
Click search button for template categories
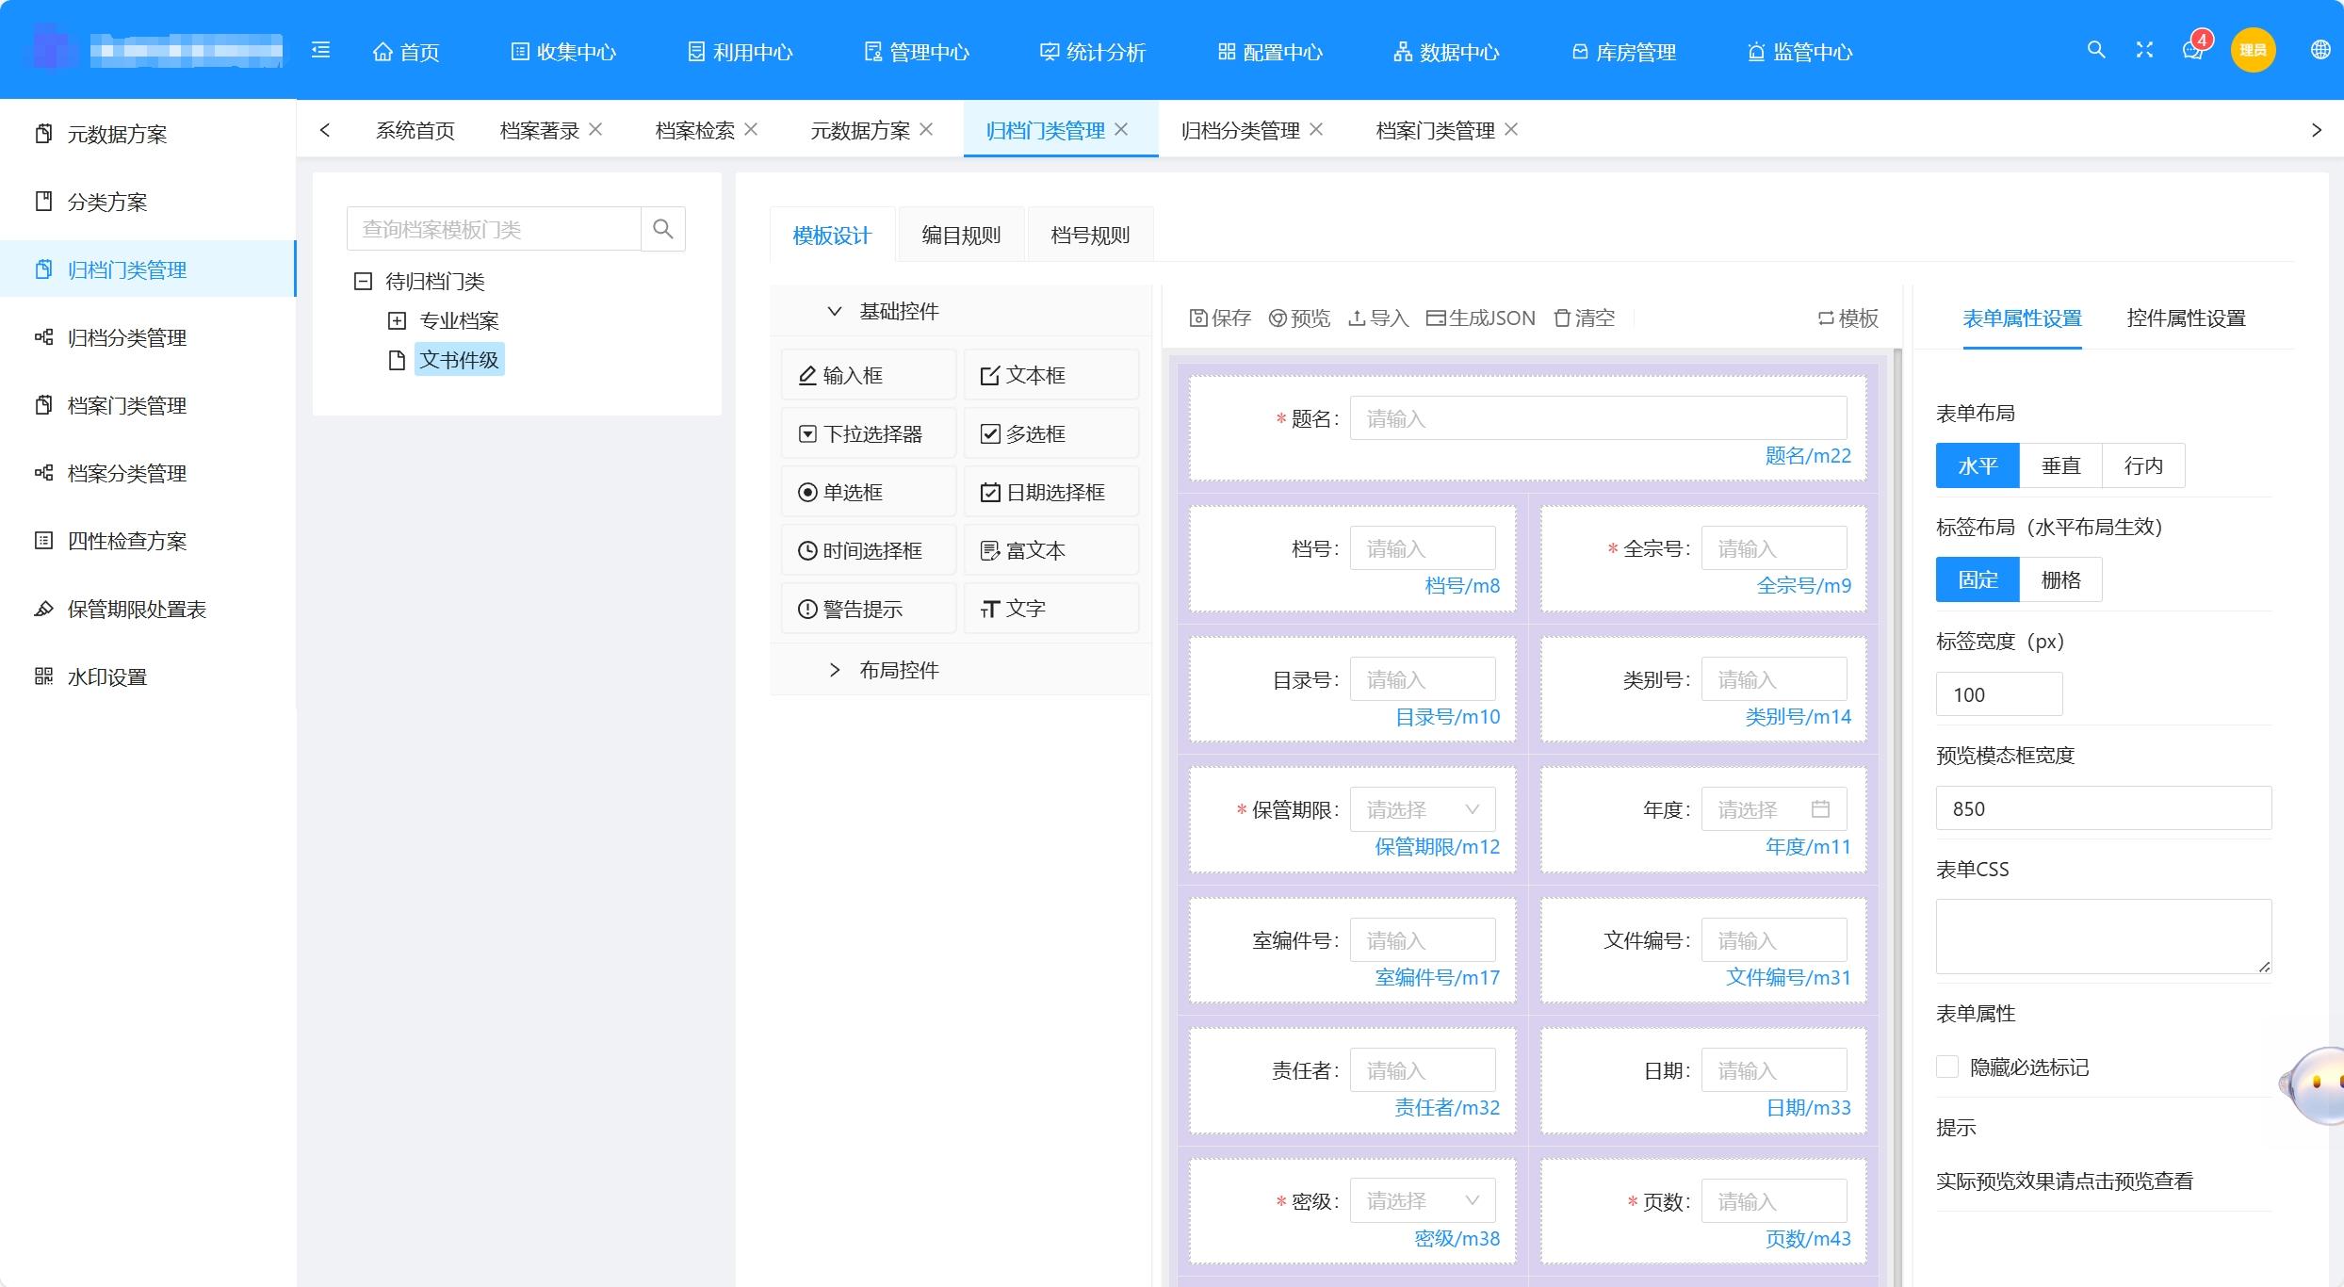click(663, 229)
